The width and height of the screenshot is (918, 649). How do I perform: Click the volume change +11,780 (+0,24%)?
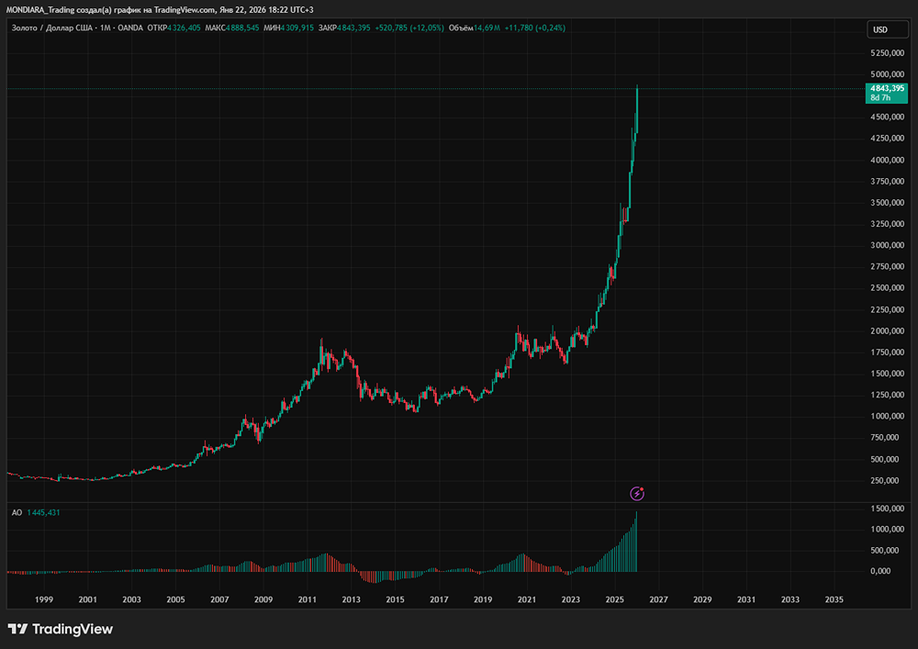click(534, 28)
